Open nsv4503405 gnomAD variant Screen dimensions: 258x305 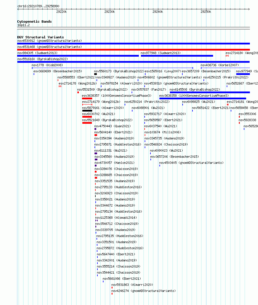coord(191,163)
